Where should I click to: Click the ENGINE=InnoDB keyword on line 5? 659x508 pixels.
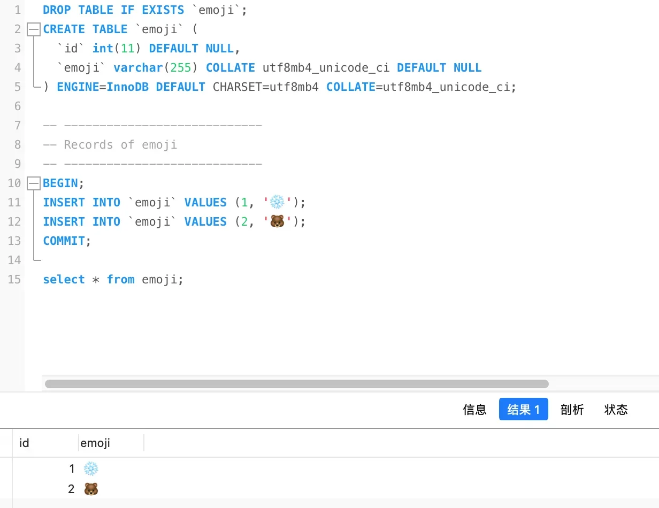pos(103,87)
